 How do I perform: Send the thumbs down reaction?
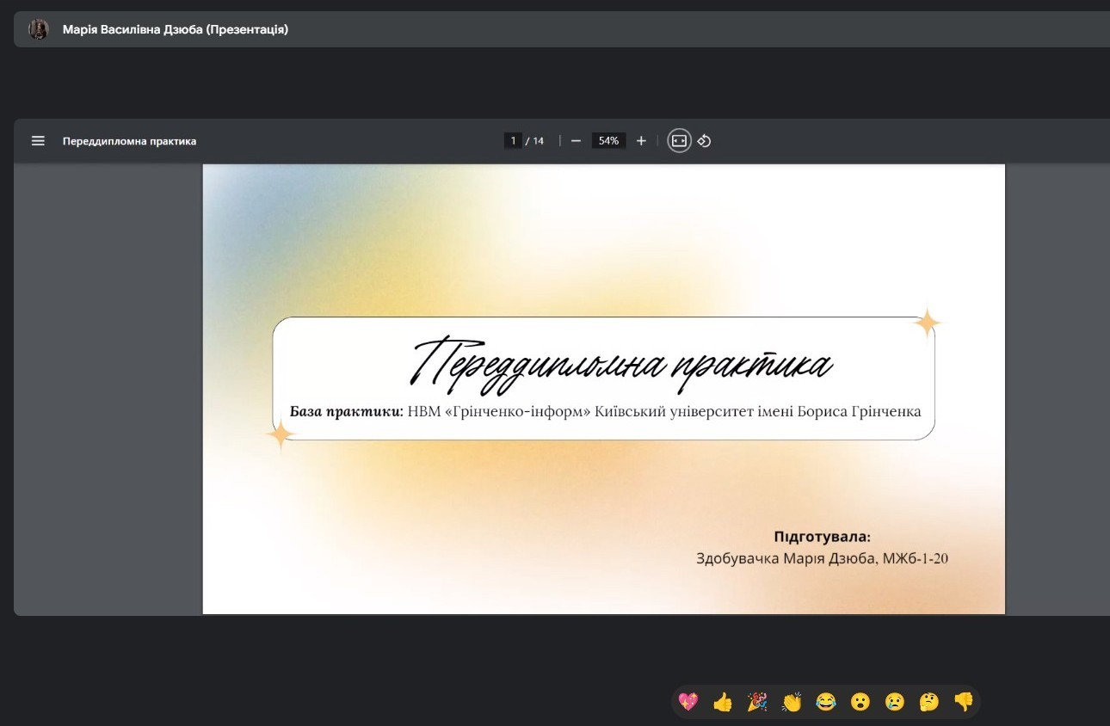click(x=964, y=702)
